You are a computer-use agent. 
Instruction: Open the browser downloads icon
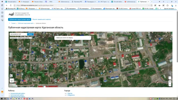point(176,5)
